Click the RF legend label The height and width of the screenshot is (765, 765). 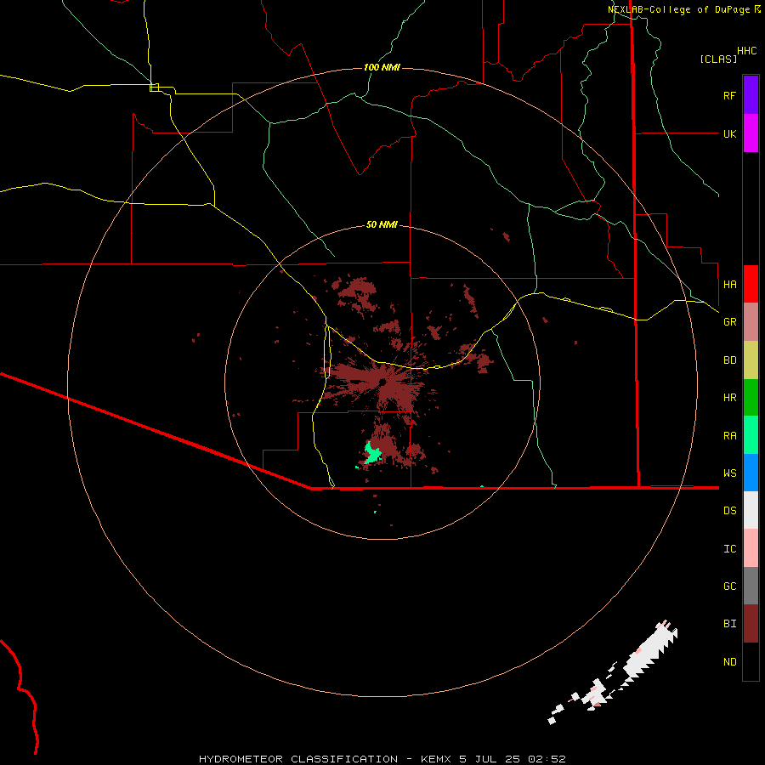pyautogui.click(x=729, y=95)
